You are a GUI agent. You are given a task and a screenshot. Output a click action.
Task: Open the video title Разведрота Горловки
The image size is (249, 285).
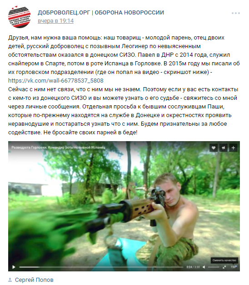pos(58,147)
